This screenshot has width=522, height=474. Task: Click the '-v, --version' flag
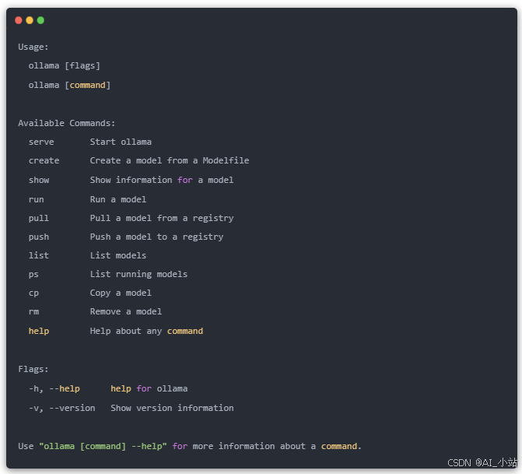61,409
